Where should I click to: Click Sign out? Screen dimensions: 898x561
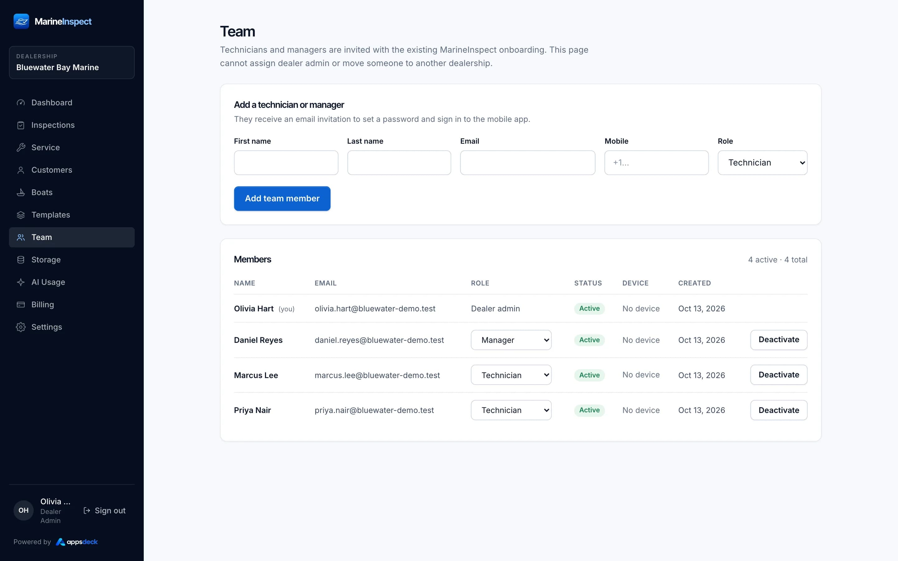(x=105, y=511)
